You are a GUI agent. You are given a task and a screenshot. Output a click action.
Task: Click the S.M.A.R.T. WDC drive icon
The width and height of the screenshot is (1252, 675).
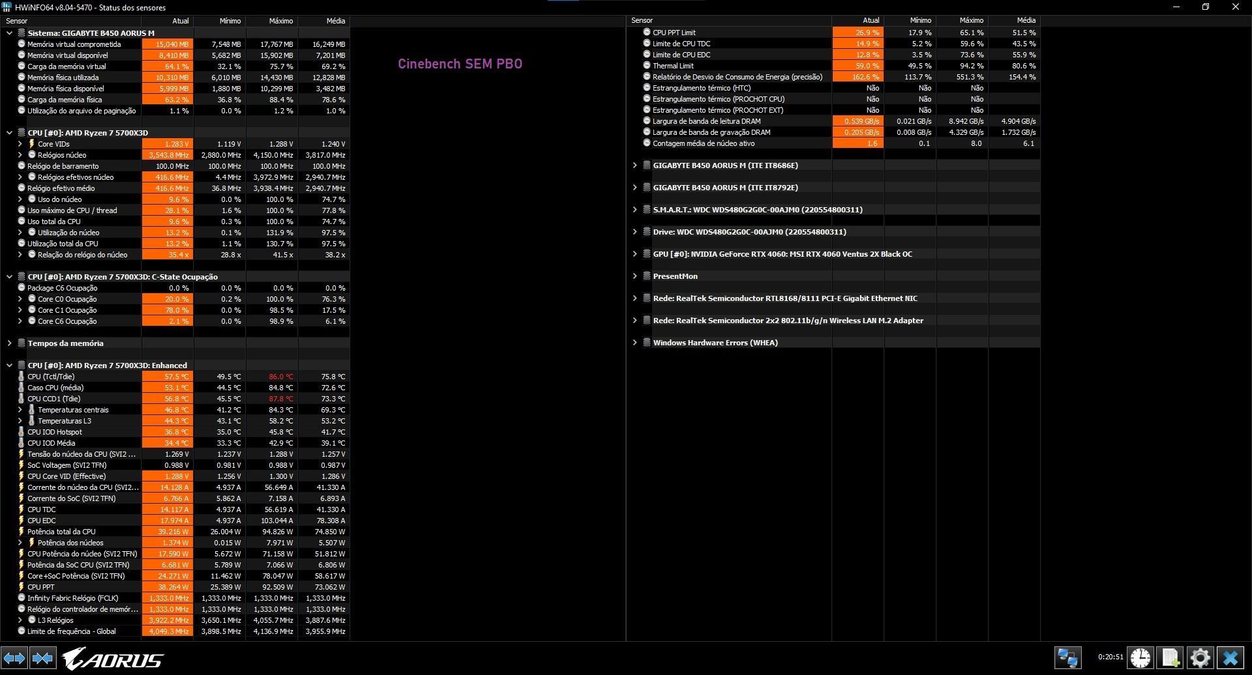pyautogui.click(x=647, y=210)
